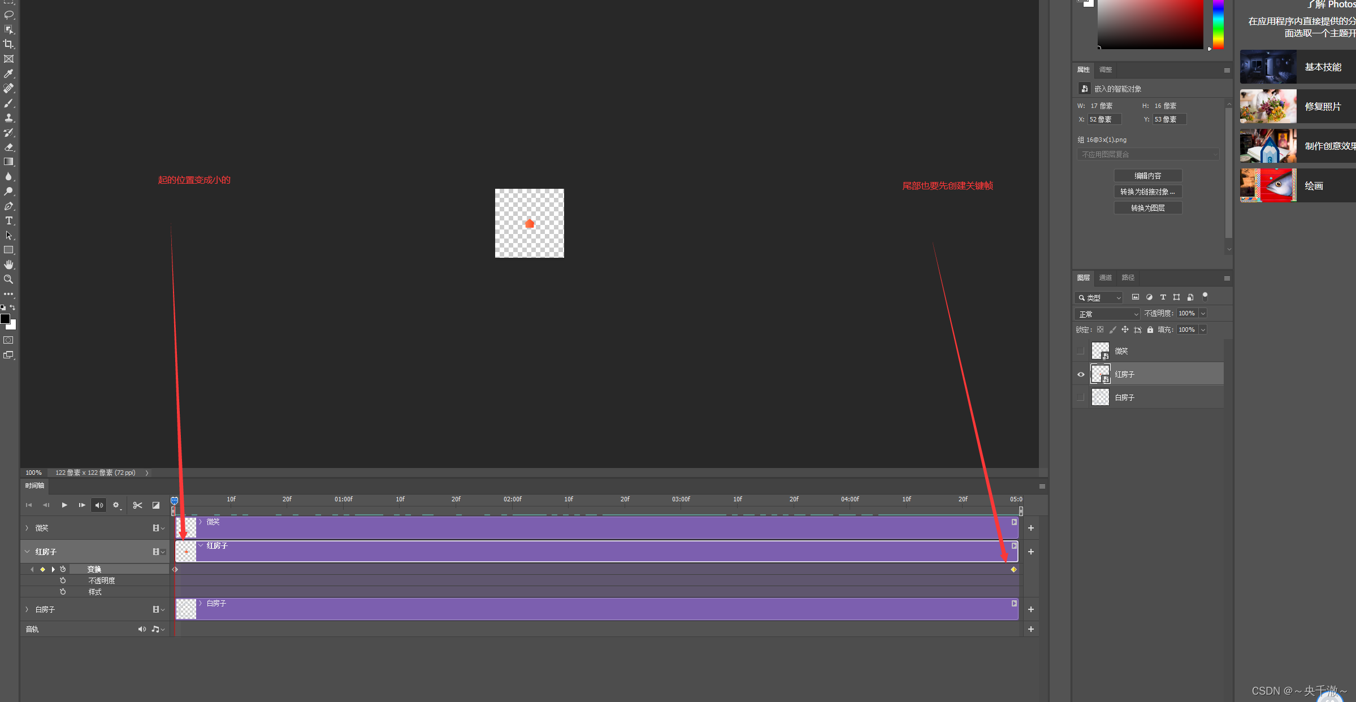The height and width of the screenshot is (702, 1356).
Task: Mute timeline audio playback speaker icon
Action: click(99, 505)
